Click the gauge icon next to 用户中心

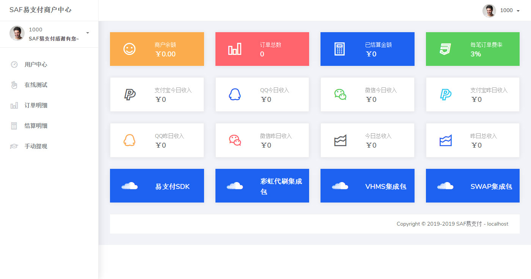pyautogui.click(x=14, y=64)
